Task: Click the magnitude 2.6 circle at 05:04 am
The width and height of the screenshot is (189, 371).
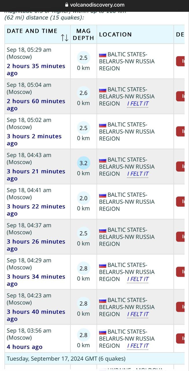Action: pyautogui.click(x=84, y=93)
